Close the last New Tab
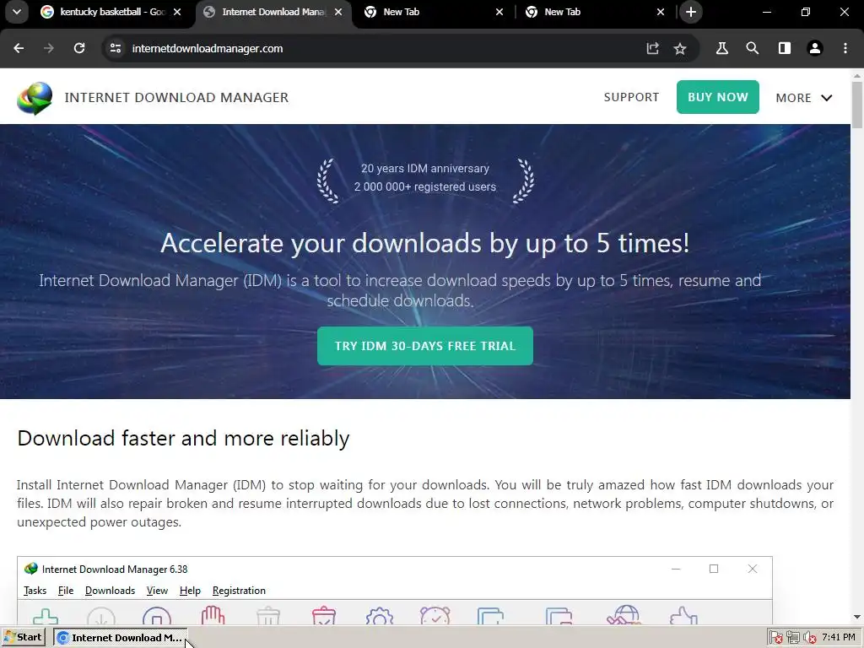 660,12
